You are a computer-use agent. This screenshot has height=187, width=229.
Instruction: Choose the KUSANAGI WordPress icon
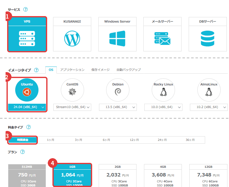click(x=72, y=38)
